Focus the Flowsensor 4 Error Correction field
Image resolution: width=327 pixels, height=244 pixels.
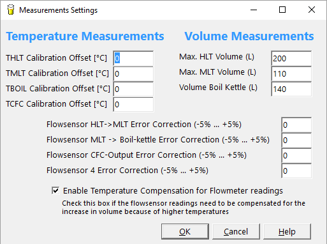coord(296,171)
